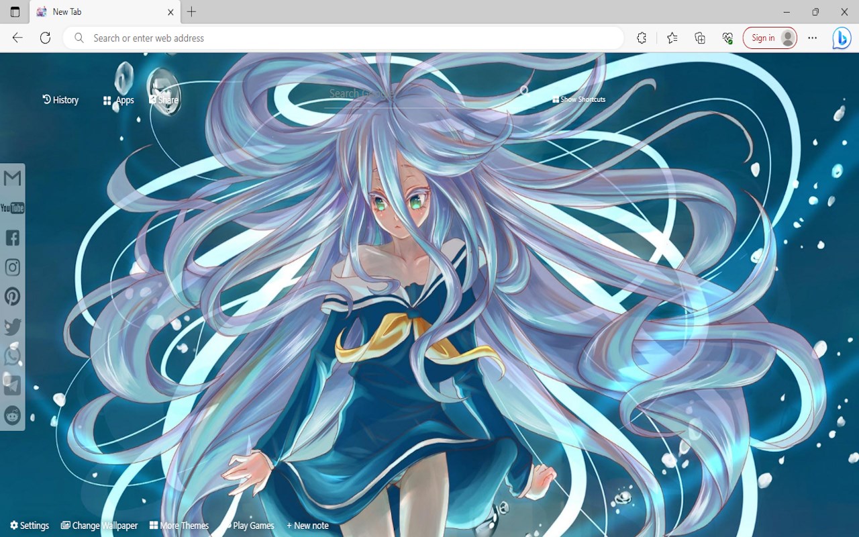Screen dimensions: 859x537
Task: Open the Favorites panel
Action: click(672, 38)
